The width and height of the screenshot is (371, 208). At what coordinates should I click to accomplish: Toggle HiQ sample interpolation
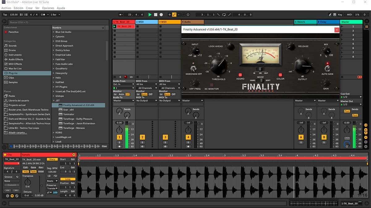pyautogui.click(x=26, y=171)
